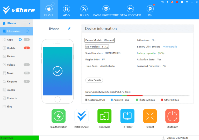This screenshot has height=140, width=199.
Task: Click the vShare logo
Action: coord(19,10)
